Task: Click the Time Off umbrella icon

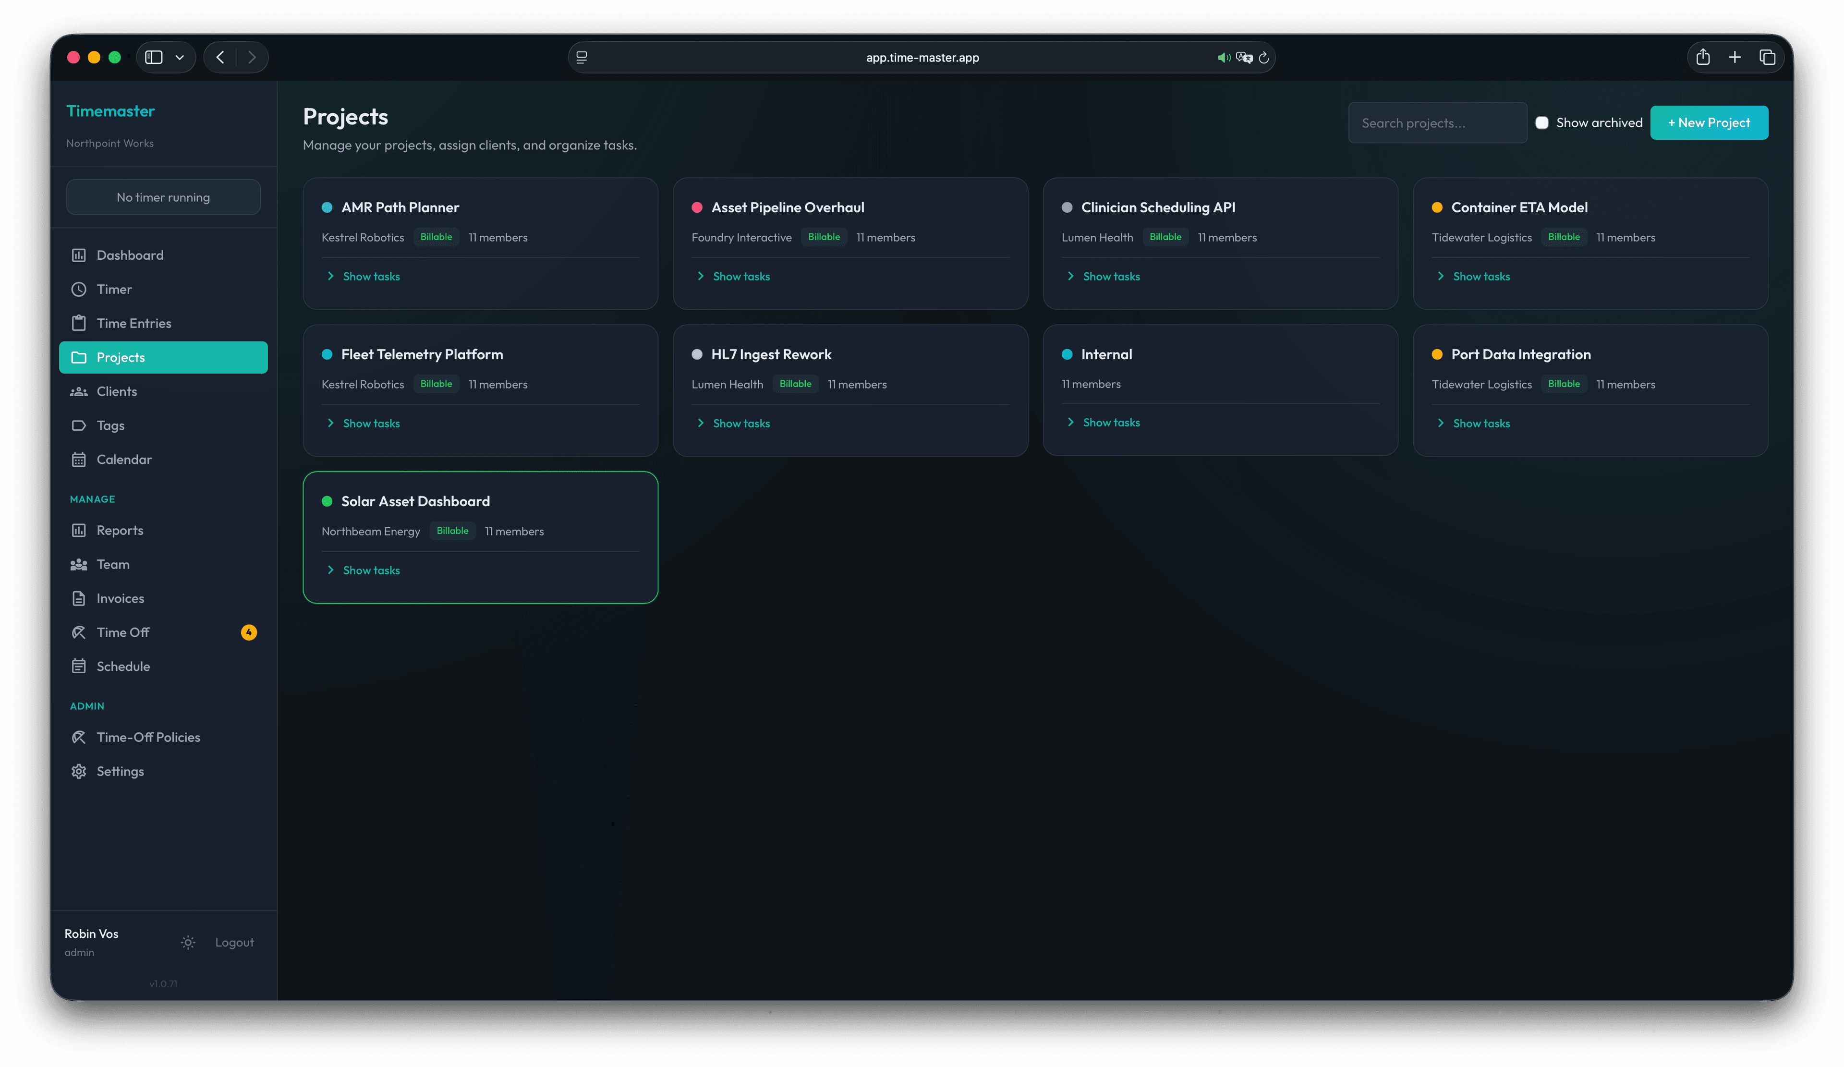Action: click(x=78, y=632)
